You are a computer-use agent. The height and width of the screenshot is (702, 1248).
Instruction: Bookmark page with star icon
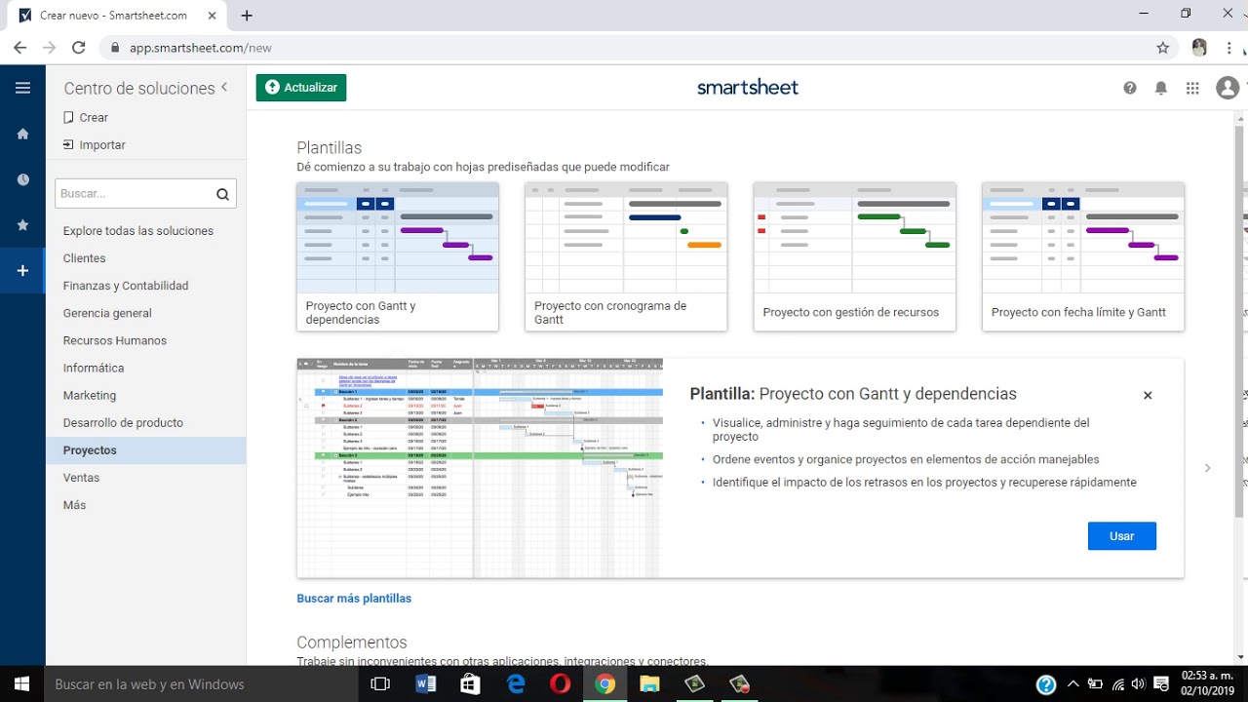1162,47
